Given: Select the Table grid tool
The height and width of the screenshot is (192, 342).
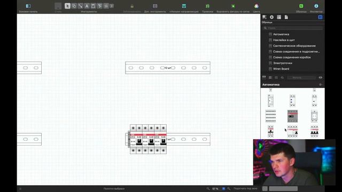Looking at the screenshot, I should click(x=106, y=6).
